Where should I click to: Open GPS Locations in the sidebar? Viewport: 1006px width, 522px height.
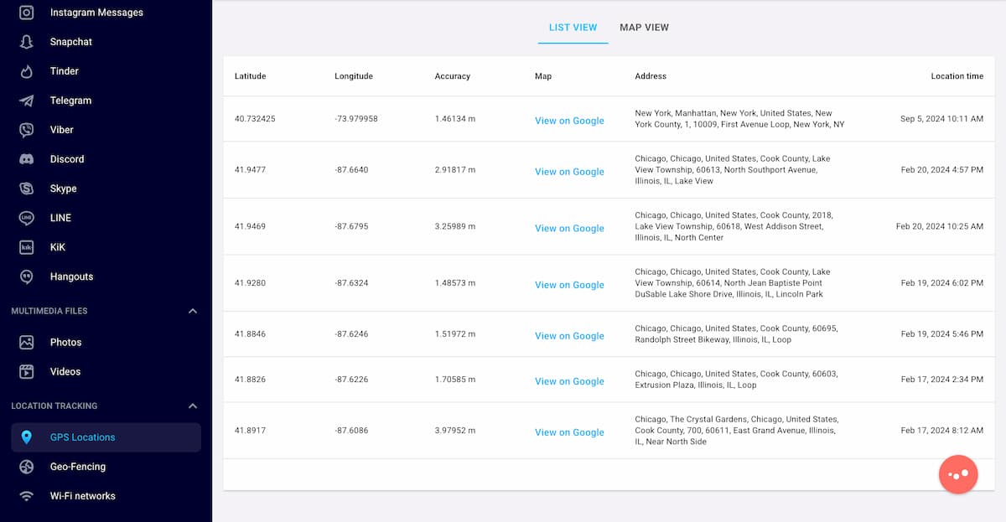pyautogui.click(x=82, y=437)
